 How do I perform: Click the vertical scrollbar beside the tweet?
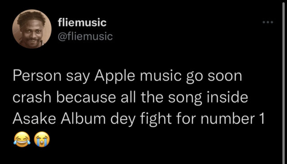point(283,82)
